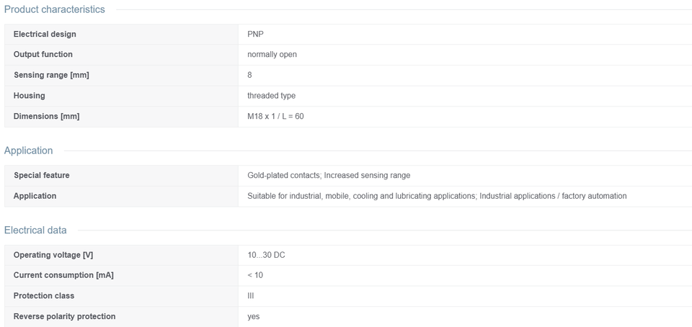Click the Product characteristics section heading

[x=55, y=9]
